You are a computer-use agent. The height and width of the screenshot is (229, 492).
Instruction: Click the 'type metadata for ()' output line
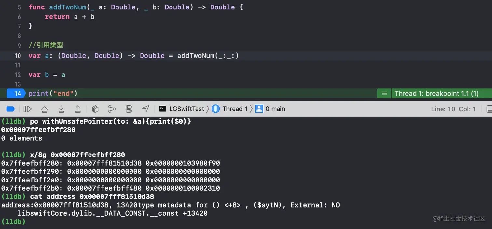(171, 205)
